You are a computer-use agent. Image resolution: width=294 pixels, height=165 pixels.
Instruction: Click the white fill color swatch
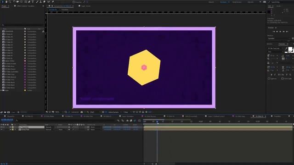pyautogui.click(x=290, y=49)
